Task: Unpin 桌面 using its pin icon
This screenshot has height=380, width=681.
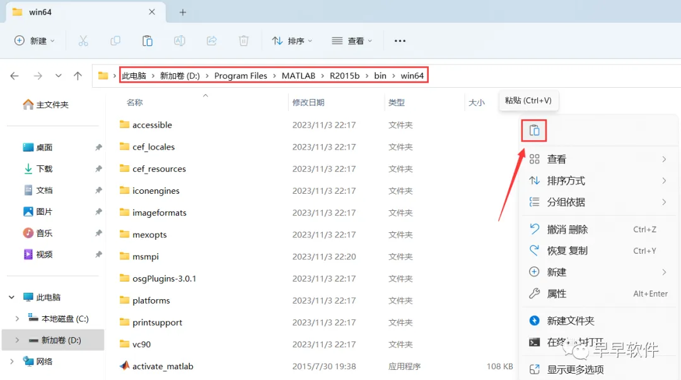Action: (98, 147)
